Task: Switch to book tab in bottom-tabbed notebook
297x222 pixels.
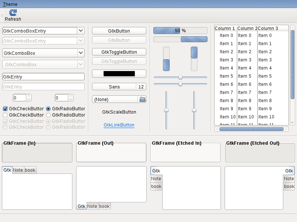Action: tap(104, 206)
